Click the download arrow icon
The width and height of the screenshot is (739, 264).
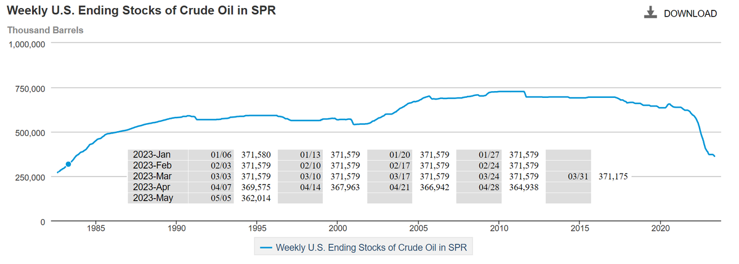point(650,13)
